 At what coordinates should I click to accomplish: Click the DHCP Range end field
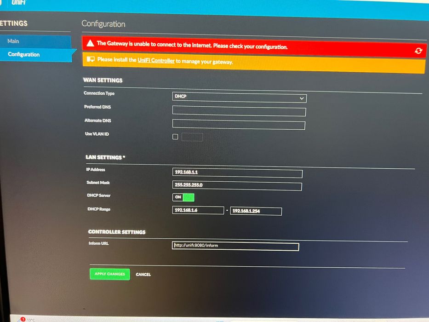(x=256, y=211)
